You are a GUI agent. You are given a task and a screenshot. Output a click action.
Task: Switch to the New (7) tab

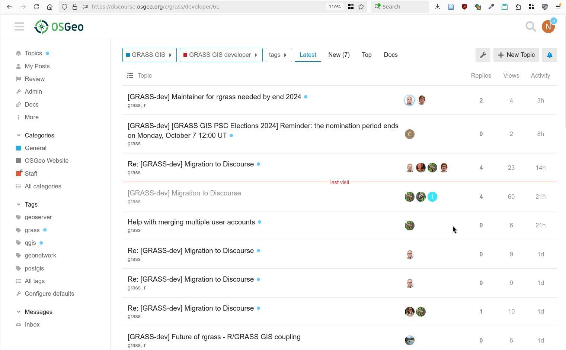339,55
